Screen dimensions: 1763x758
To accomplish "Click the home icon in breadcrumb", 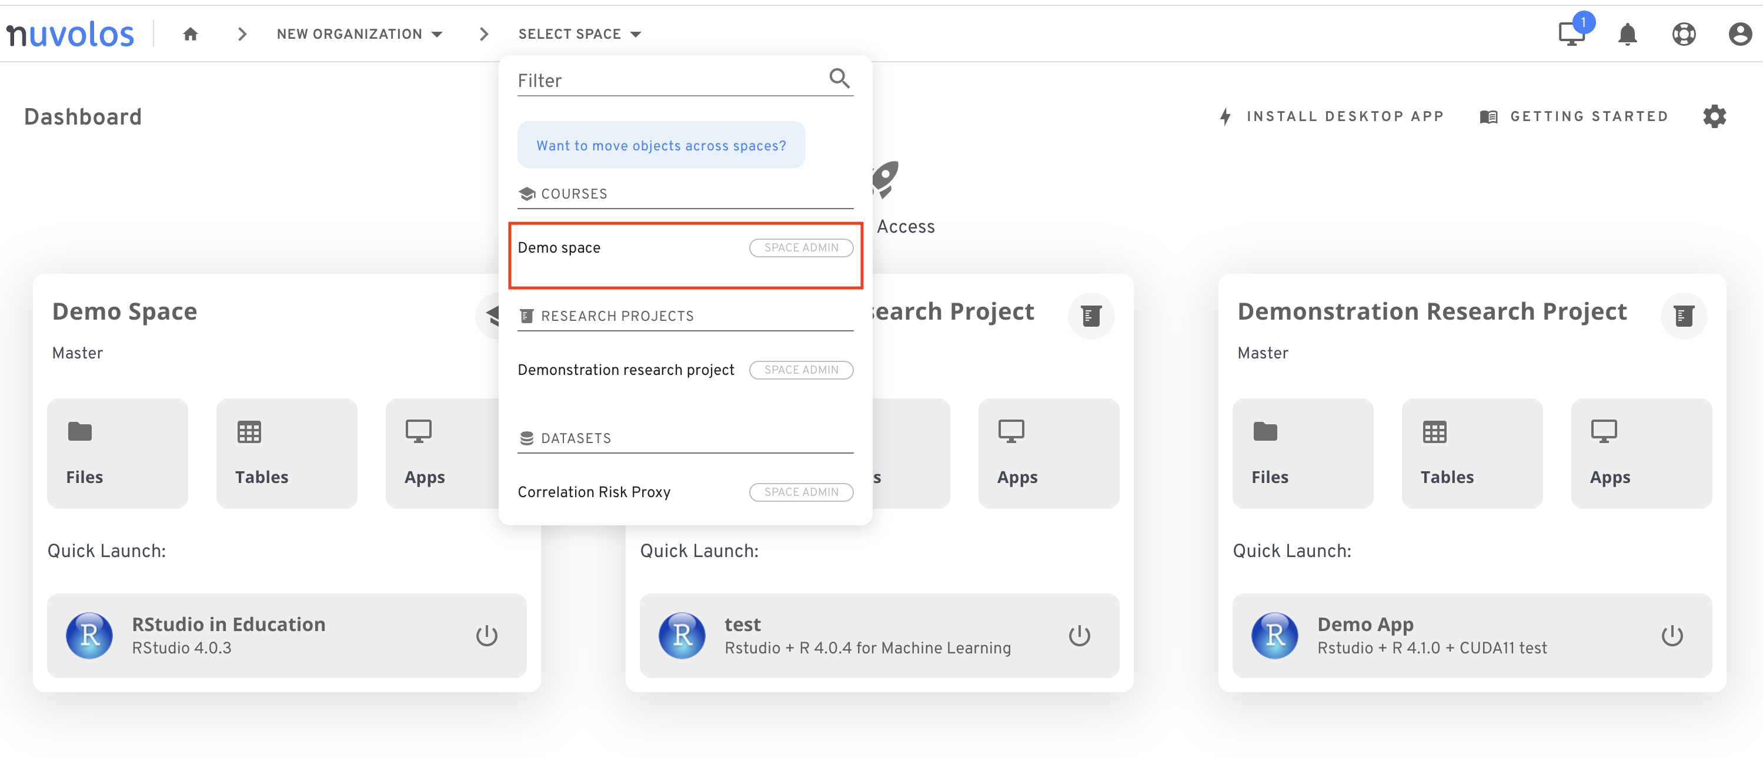I will (191, 34).
